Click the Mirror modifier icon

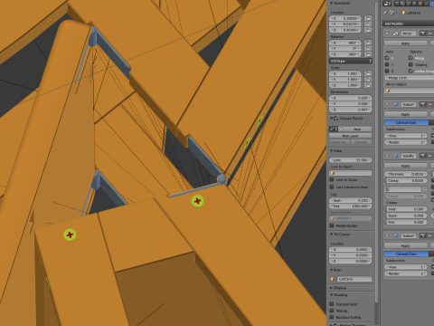(396, 34)
